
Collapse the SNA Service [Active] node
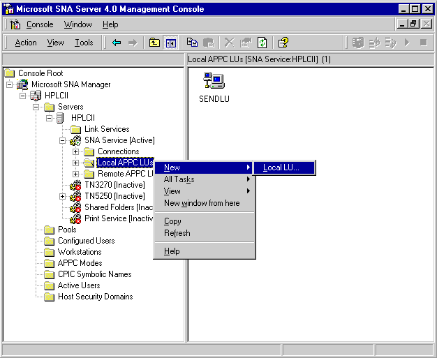point(62,140)
